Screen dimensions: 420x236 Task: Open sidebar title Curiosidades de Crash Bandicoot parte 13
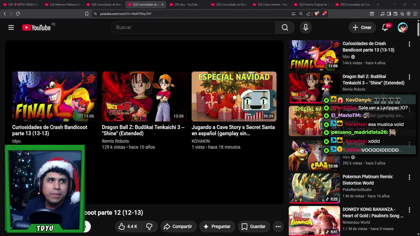coord(368,47)
